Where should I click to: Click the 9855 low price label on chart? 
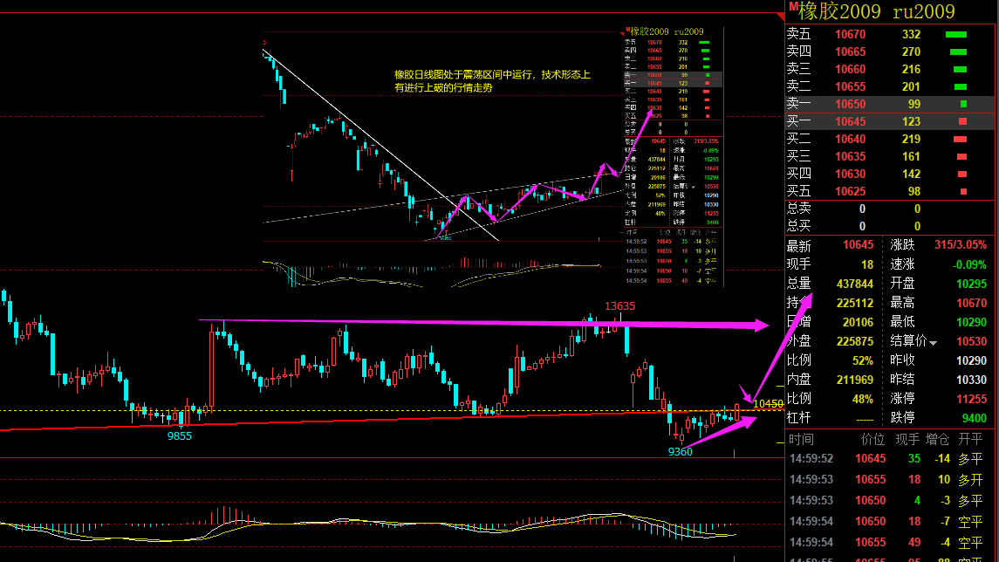(x=179, y=435)
